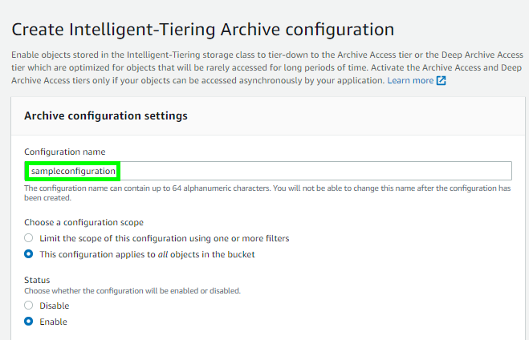Choose the Enable status radio button
The width and height of the screenshot is (529, 340).
[29, 322]
